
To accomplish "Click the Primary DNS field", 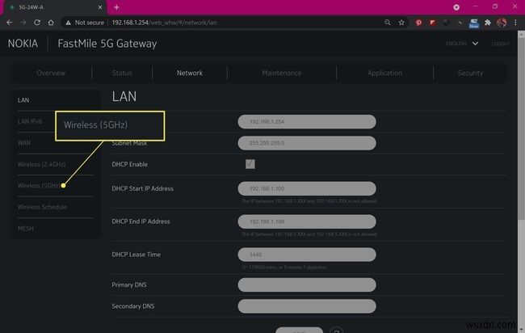I will coord(307,285).
